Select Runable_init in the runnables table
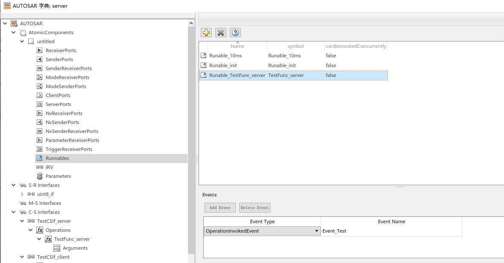Screen dimensions: 504x263 [x=223, y=65]
